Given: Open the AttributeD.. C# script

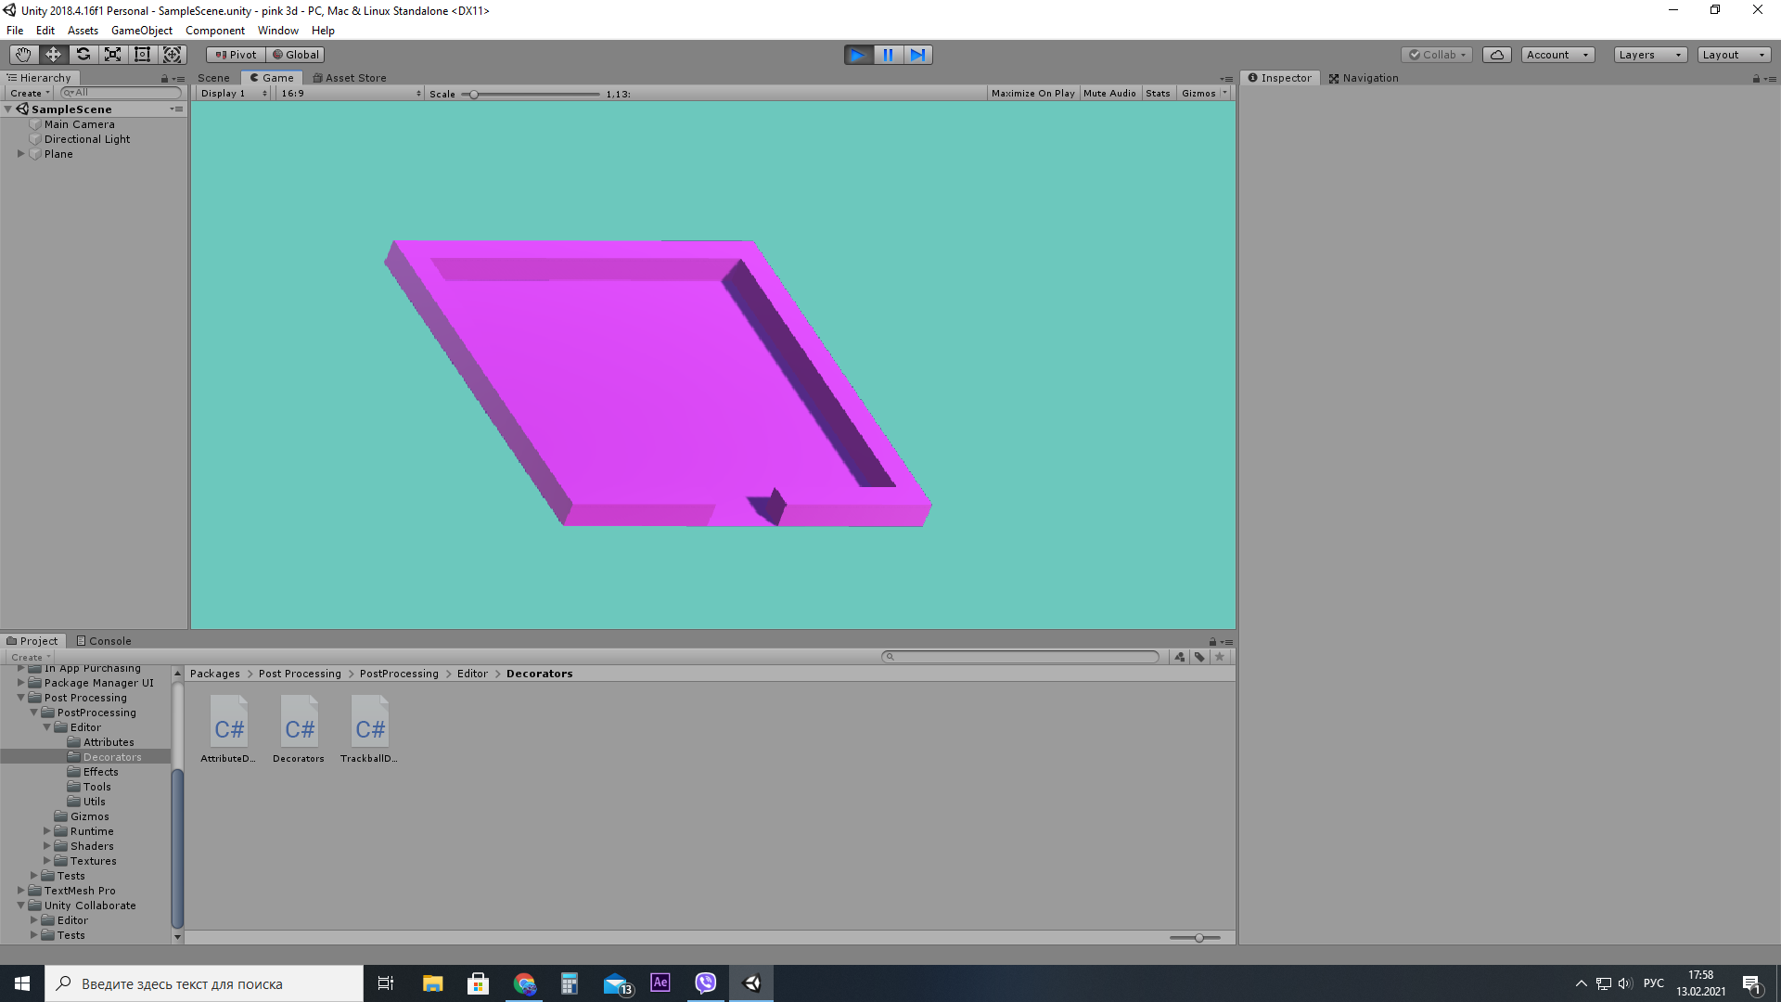Looking at the screenshot, I should click(x=229, y=729).
